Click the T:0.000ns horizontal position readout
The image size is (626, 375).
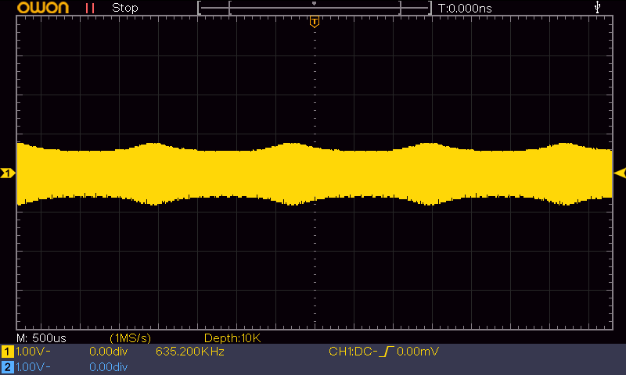coord(465,8)
